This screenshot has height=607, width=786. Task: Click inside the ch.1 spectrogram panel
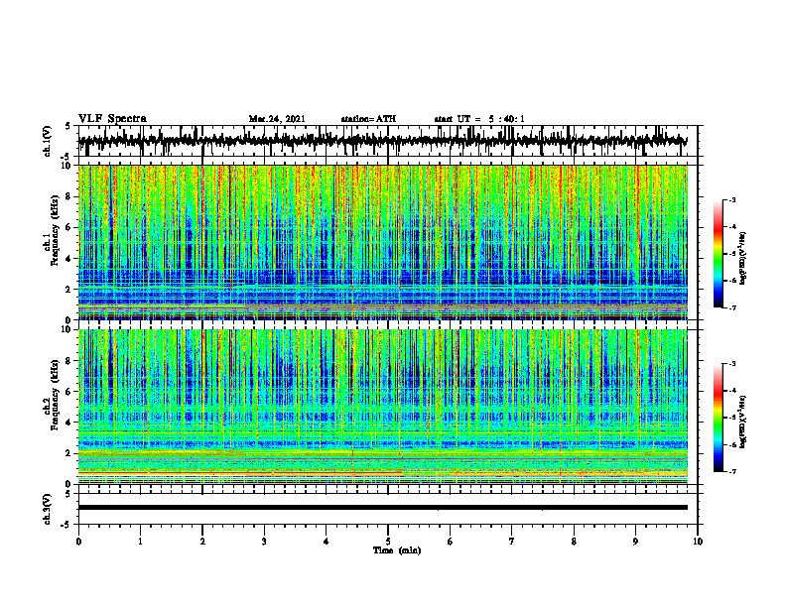point(382,242)
